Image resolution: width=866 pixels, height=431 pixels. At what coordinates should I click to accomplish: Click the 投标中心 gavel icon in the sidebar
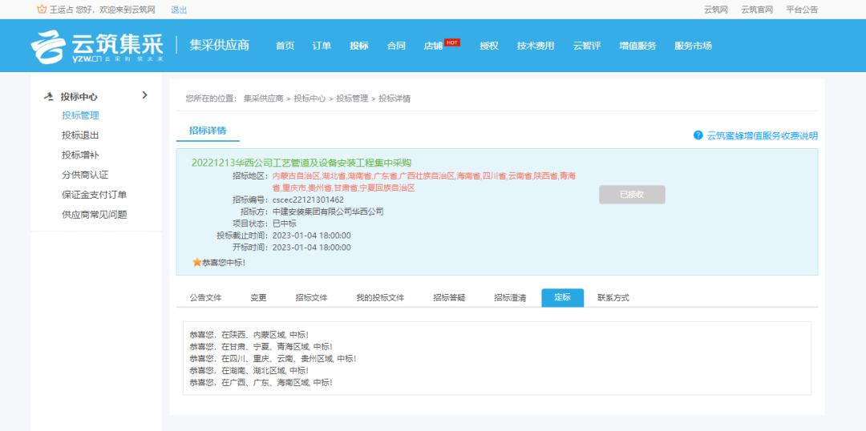49,96
